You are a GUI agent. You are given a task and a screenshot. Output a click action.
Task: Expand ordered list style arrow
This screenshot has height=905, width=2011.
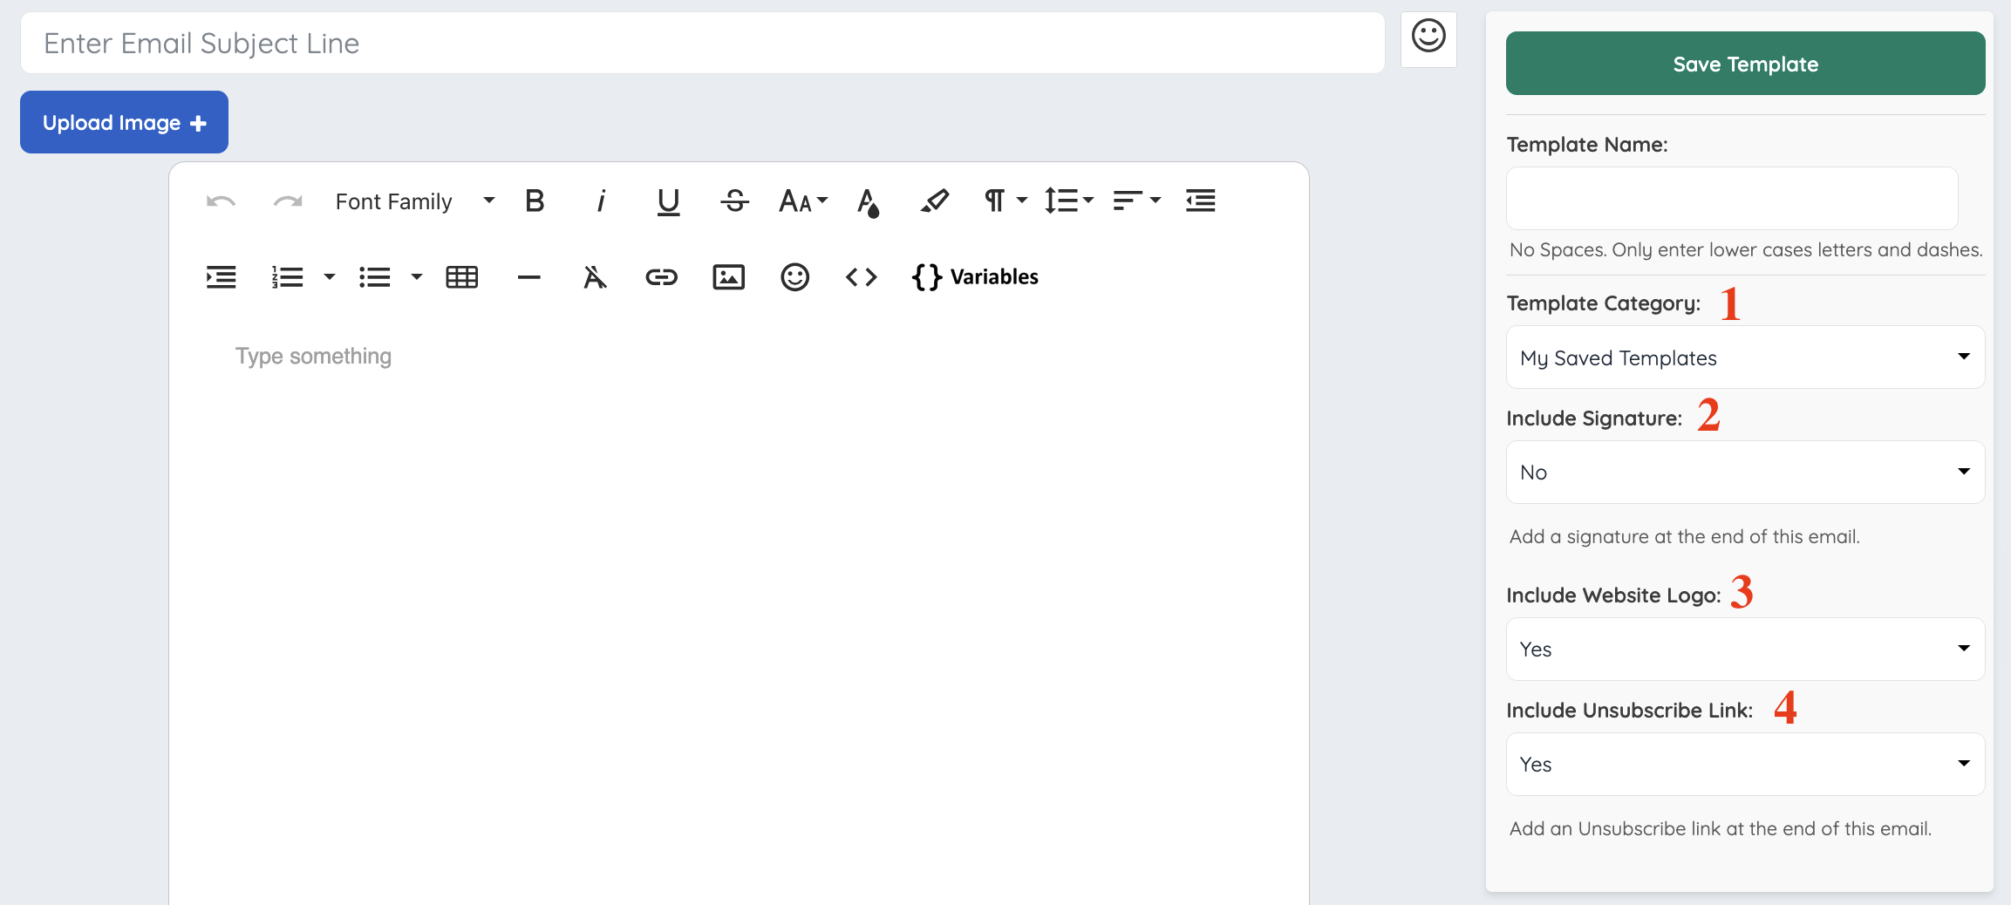(330, 277)
